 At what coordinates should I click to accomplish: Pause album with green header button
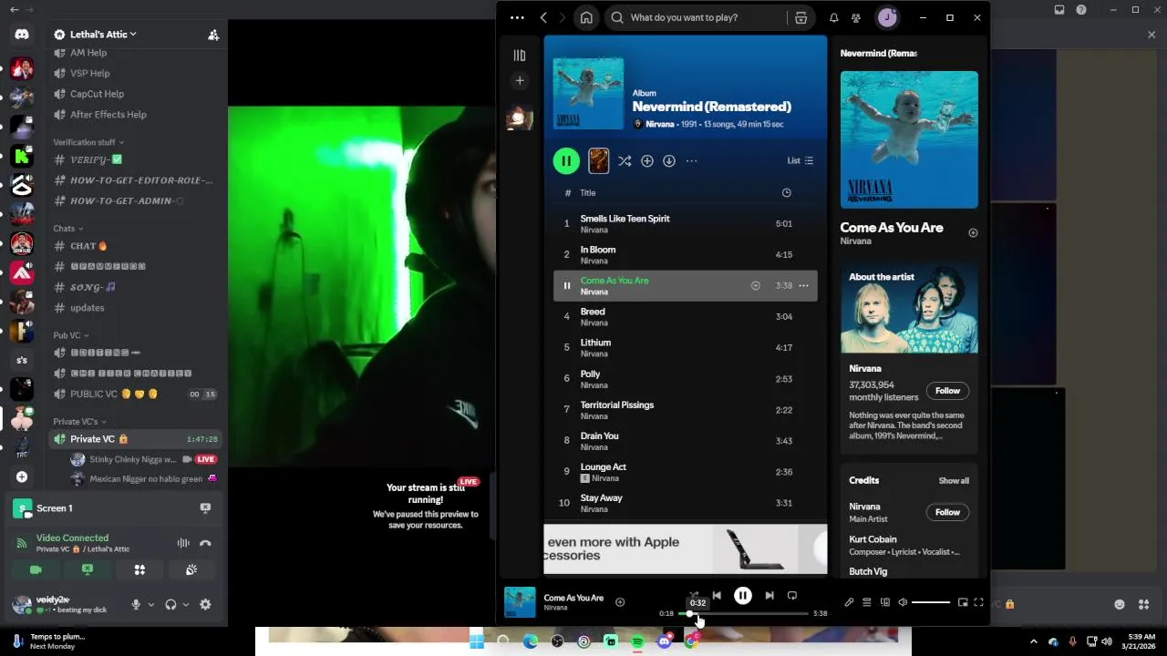[566, 161]
